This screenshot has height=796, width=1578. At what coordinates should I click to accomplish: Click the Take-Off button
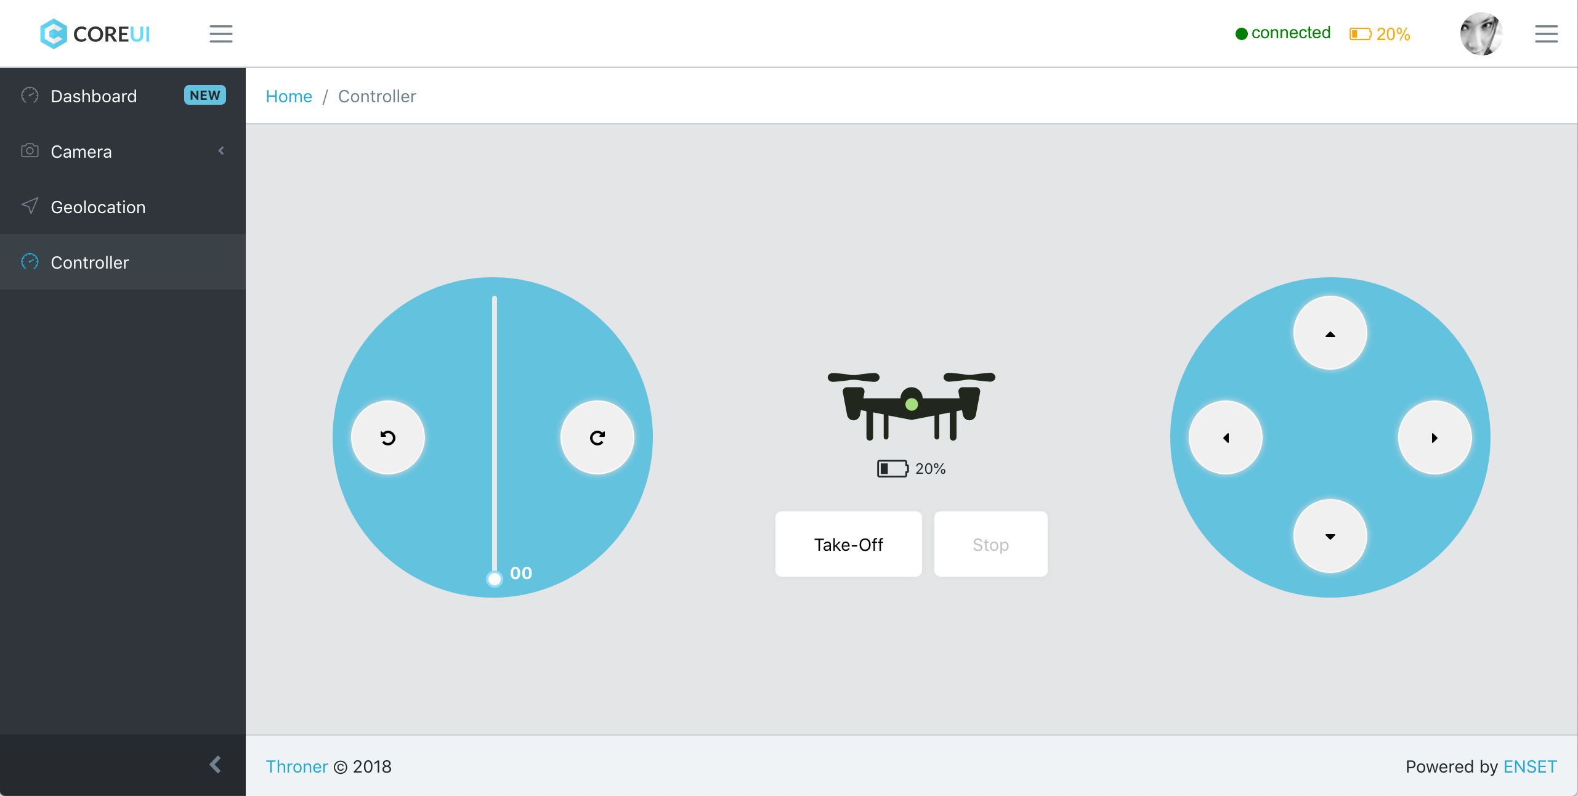click(848, 545)
